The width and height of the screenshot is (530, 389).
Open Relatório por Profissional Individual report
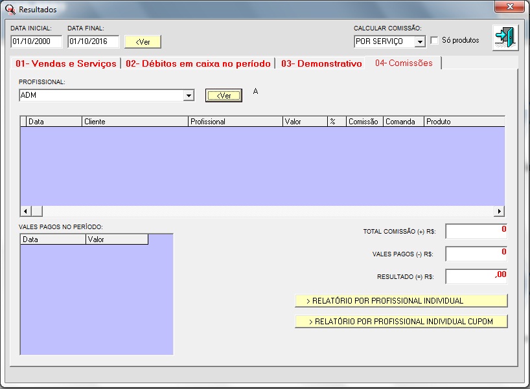pos(400,301)
